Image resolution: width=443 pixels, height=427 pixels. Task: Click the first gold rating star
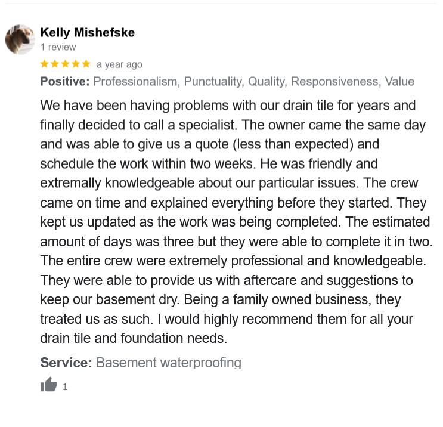(x=45, y=63)
